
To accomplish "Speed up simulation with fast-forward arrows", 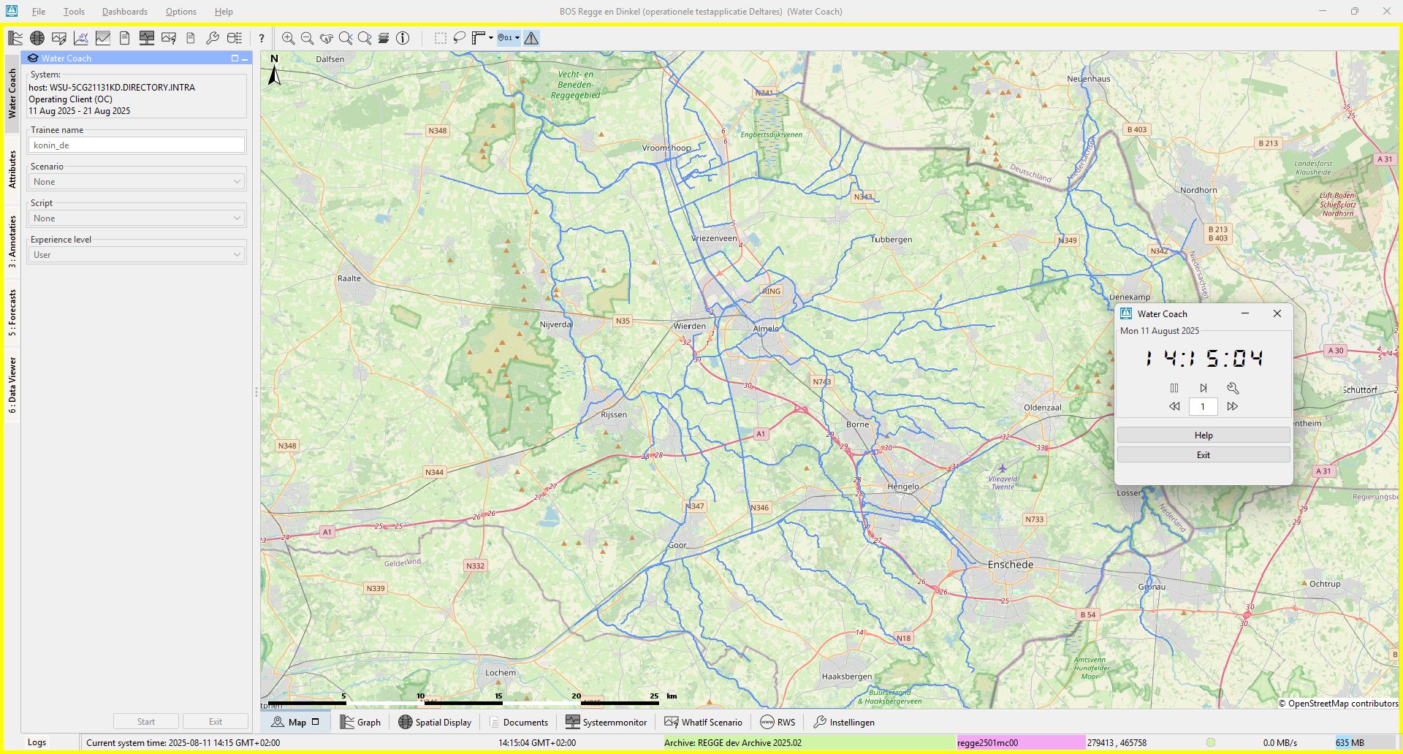I will tap(1233, 406).
